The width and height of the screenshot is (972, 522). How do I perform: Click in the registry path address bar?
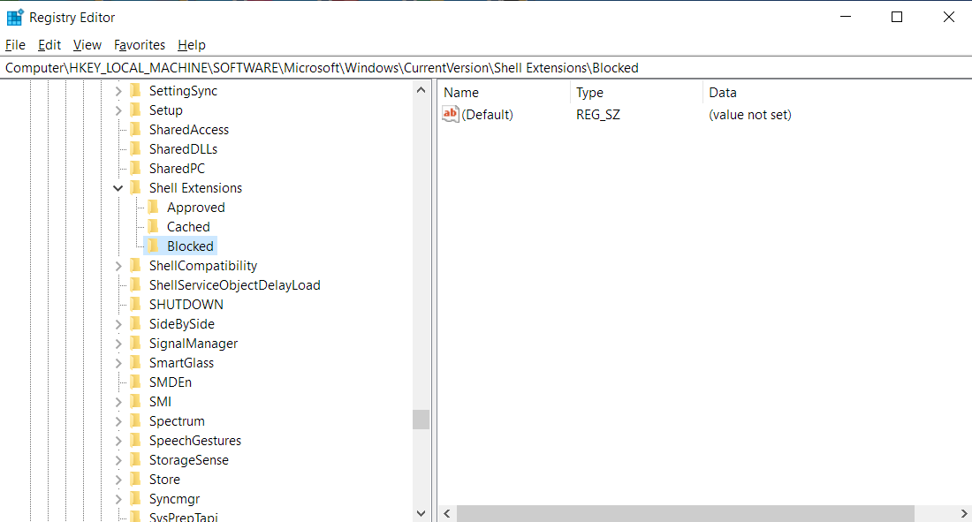[353, 67]
